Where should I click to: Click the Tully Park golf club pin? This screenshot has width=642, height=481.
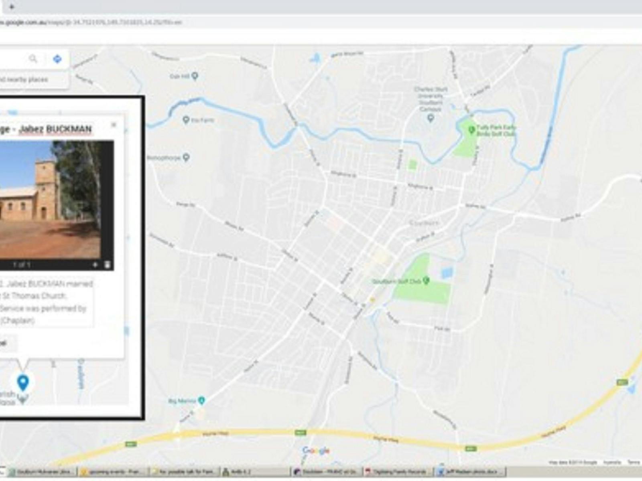point(472,129)
